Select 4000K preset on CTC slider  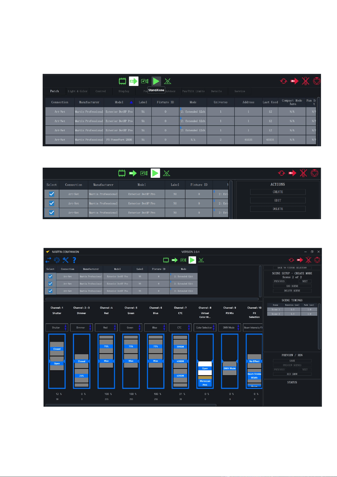(x=180, y=361)
